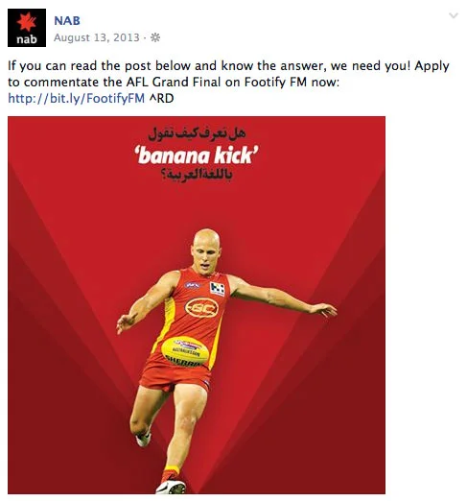Click the 'nab' wordmark in avatar
Viewport: 467px width, 501px height.
tap(27, 39)
